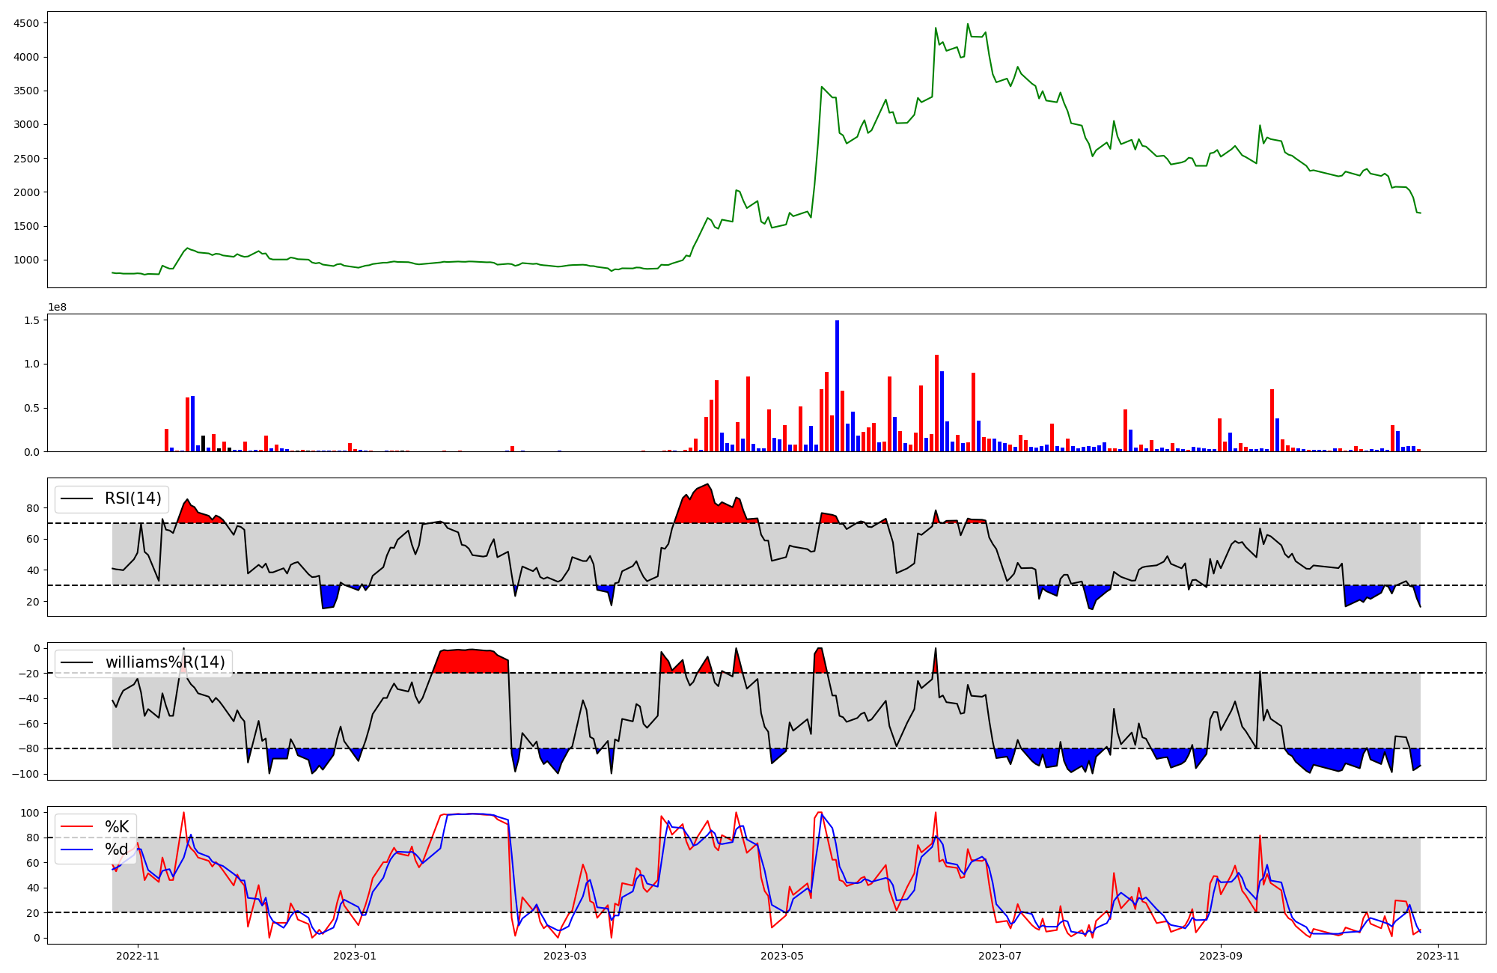Click the highest peak of green price line

click(x=967, y=24)
